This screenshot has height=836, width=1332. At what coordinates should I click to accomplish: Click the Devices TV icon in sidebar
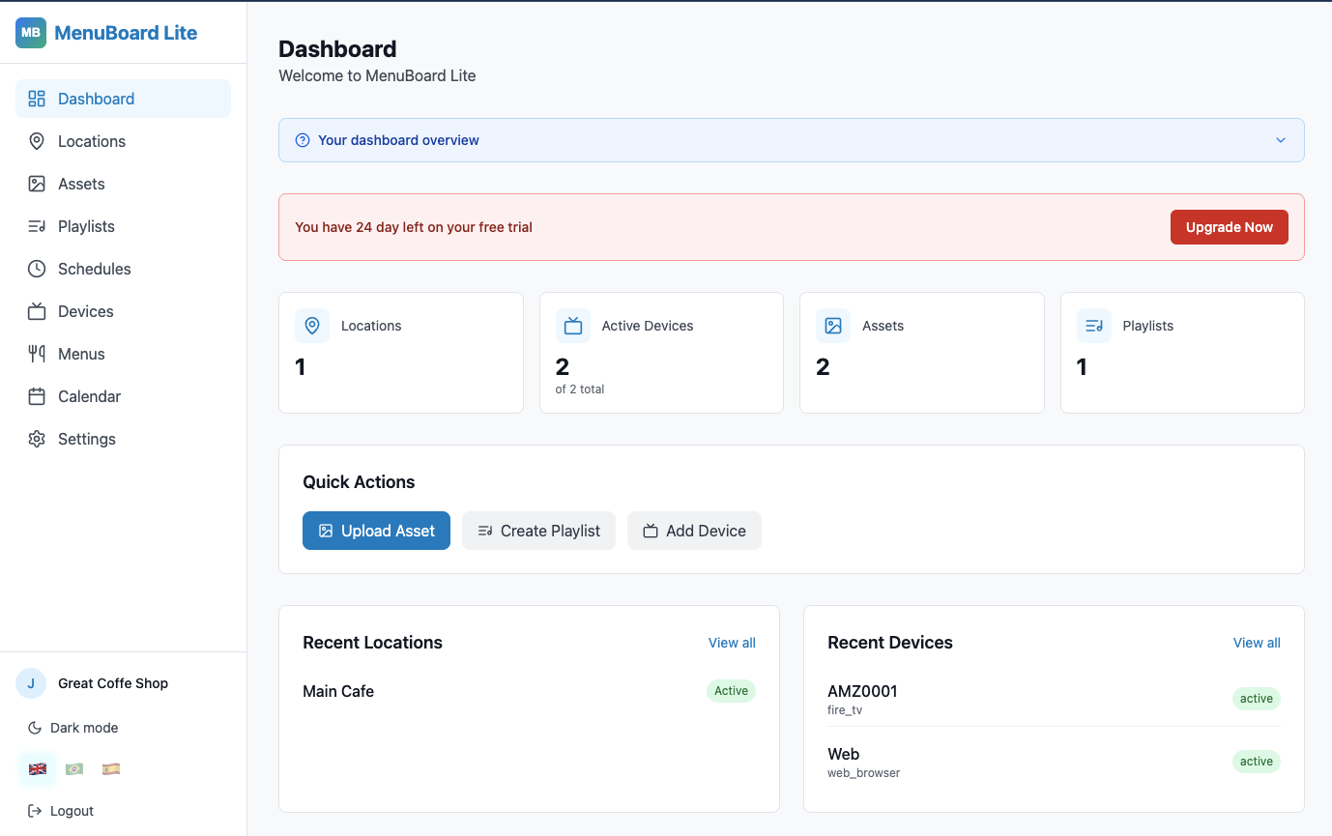pos(37,311)
